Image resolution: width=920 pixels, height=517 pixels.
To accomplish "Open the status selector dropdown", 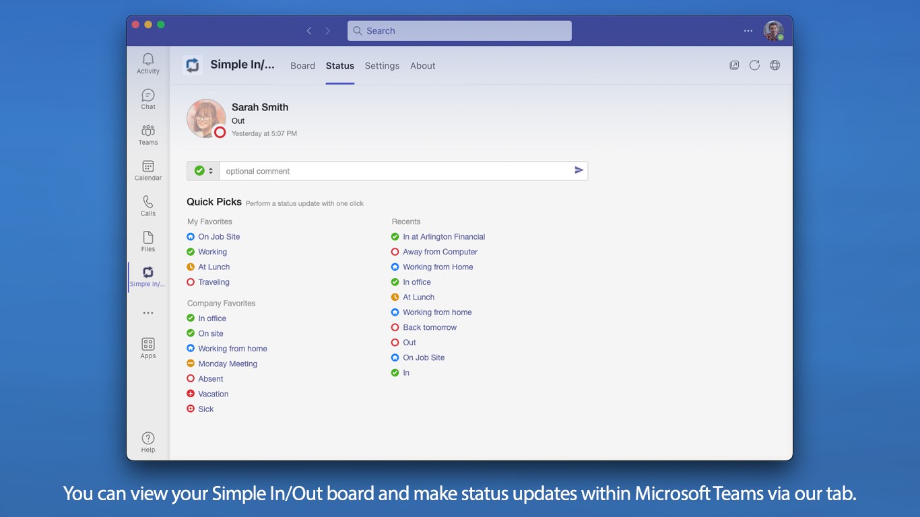I will click(203, 171).
